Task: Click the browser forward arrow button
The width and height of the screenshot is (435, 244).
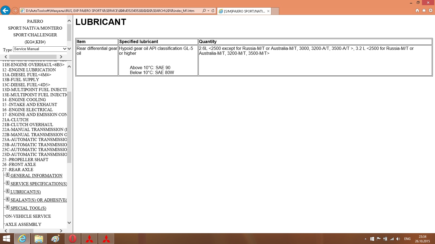Action: [x=15, y=11]
